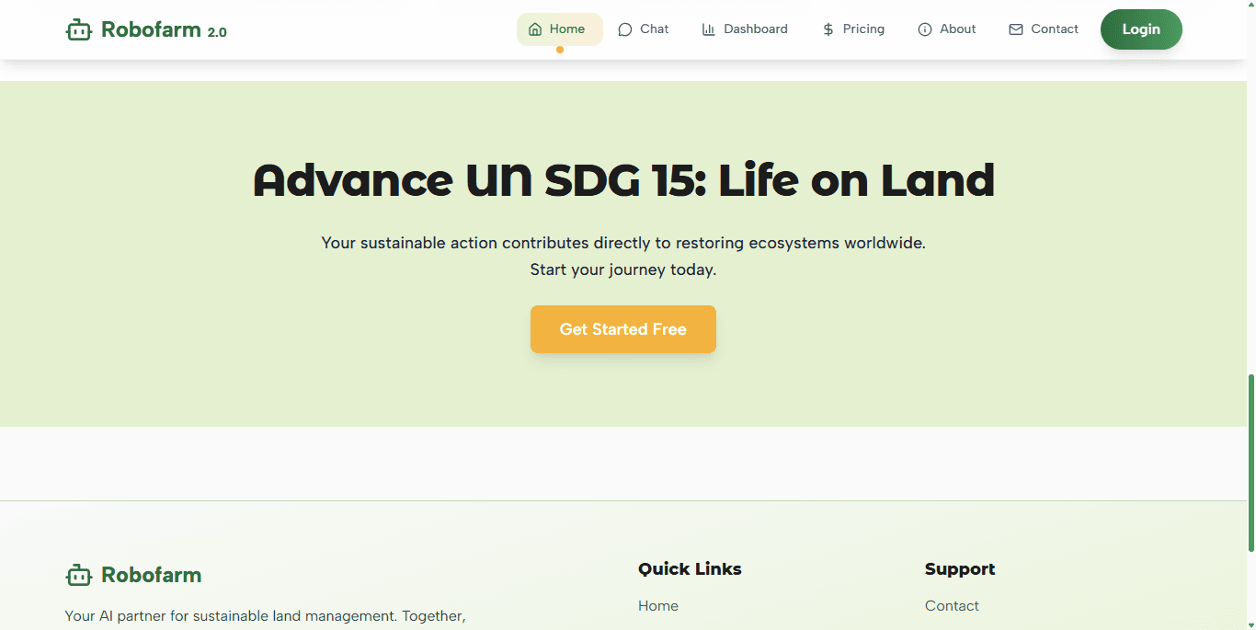1256x630 pixels.
Task: Click the footer robot logo icon
Action: click(x=79, y=576)
